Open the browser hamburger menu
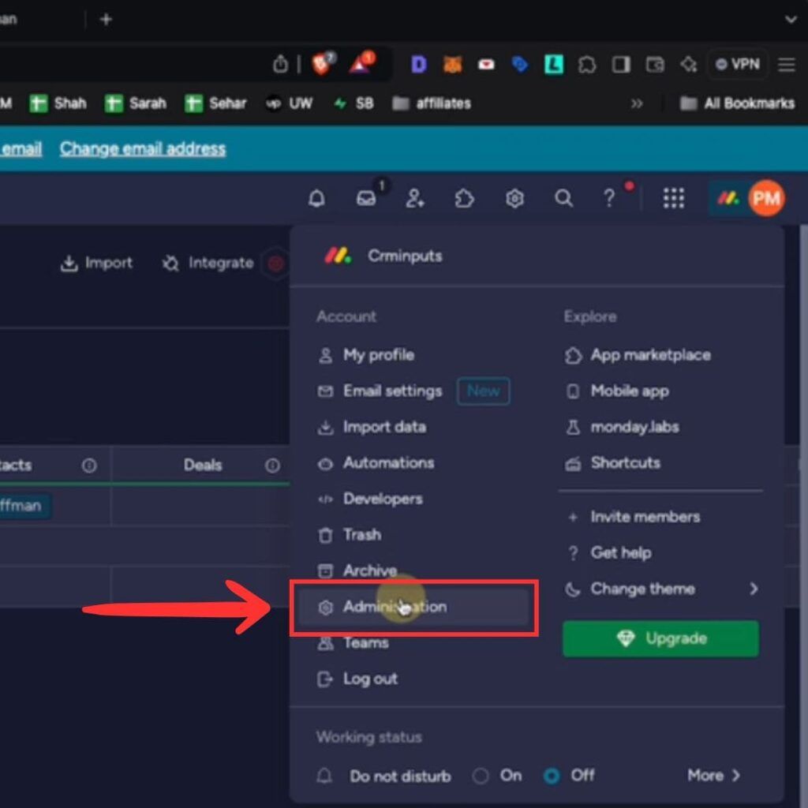This screenshot has height=808, width=808. (x=787, y=65)
